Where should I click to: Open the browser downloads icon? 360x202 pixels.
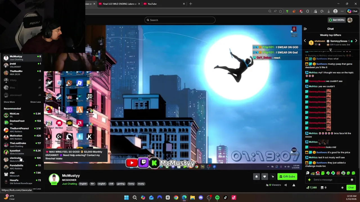pos(328,11)
